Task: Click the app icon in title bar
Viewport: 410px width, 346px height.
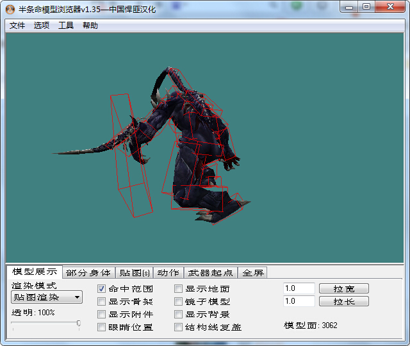Action: [x=10, y=8]
